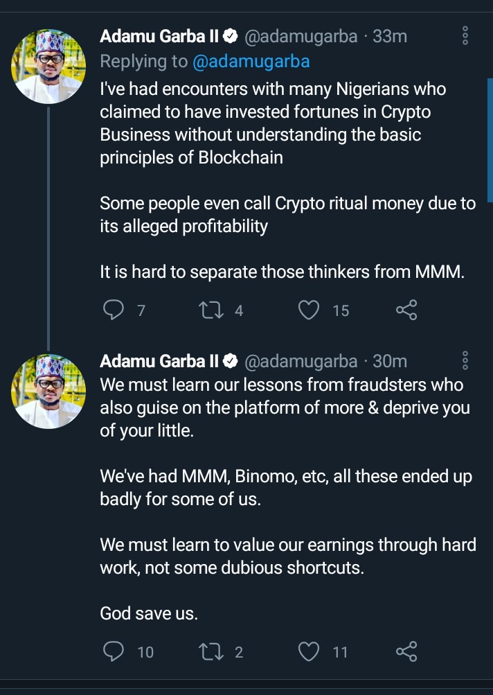
Task: Share the tweet about dubious shortcuts
Action: pos(406,651)
